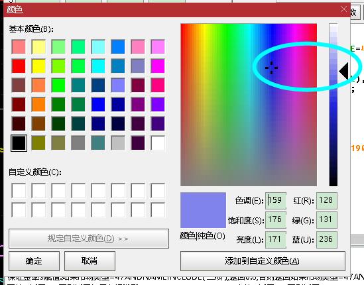Select the hot pink basic color swatch
Viewport: 364px width, 285px height.
coord(158,85)
